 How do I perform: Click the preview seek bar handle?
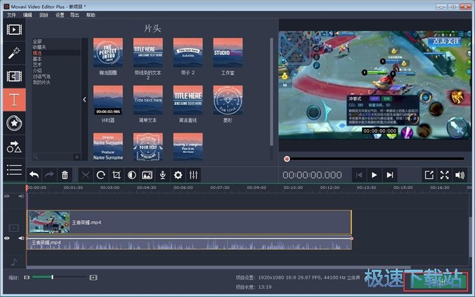click(x=287, y=159)
